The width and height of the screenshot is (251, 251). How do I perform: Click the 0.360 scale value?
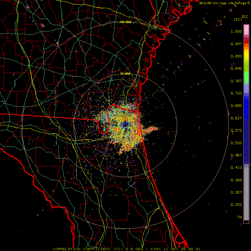pyautogui.click(x=236, y=180)
